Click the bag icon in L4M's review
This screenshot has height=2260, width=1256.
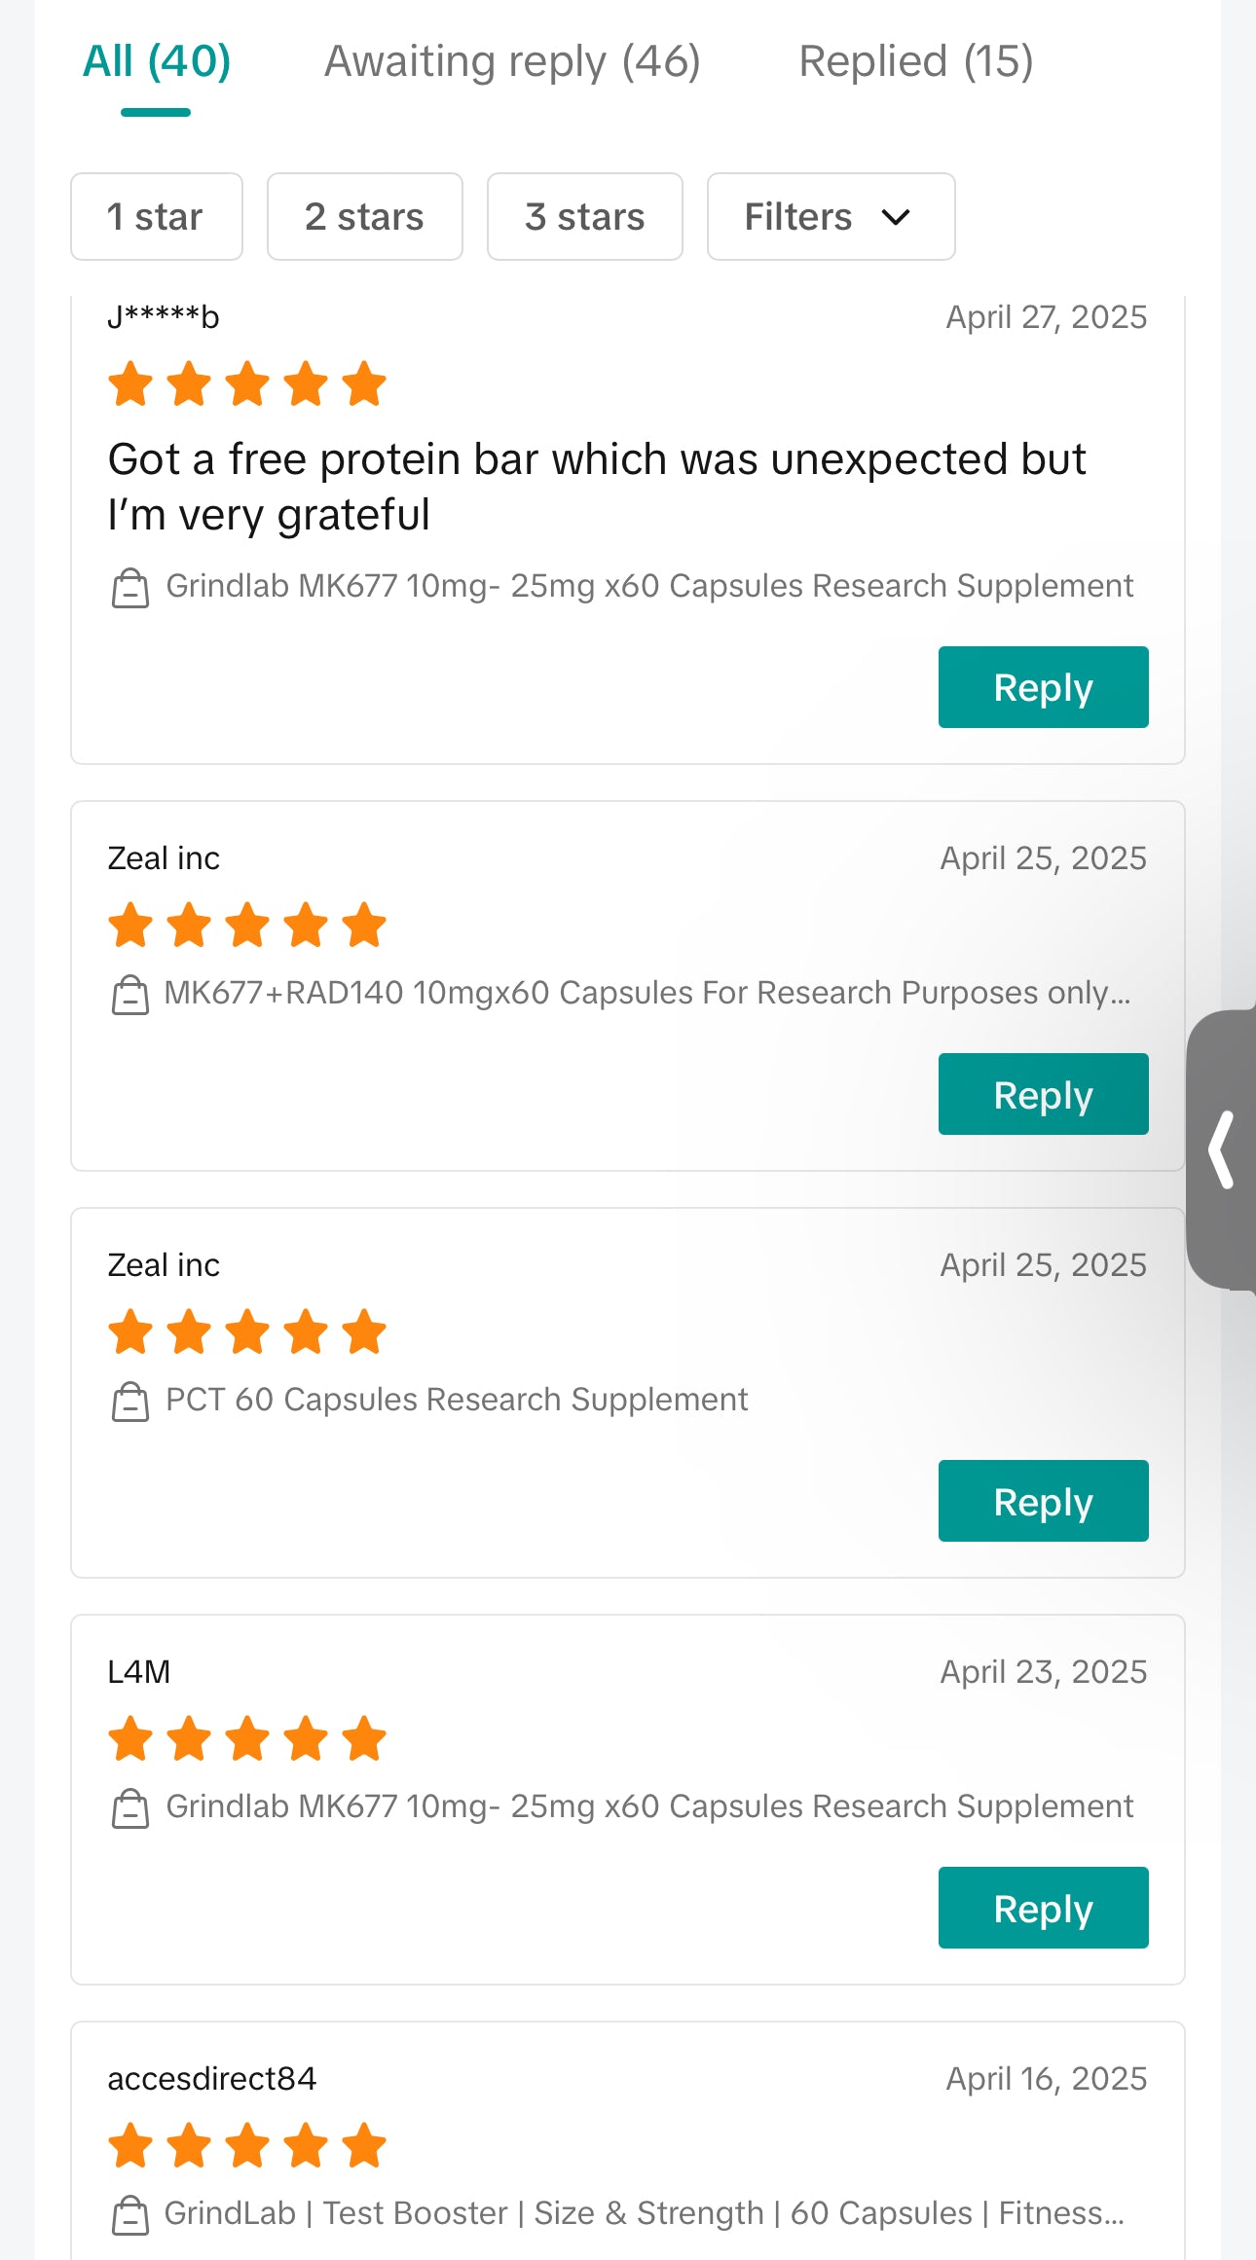pyautogui.click(x=130, y=1808)
